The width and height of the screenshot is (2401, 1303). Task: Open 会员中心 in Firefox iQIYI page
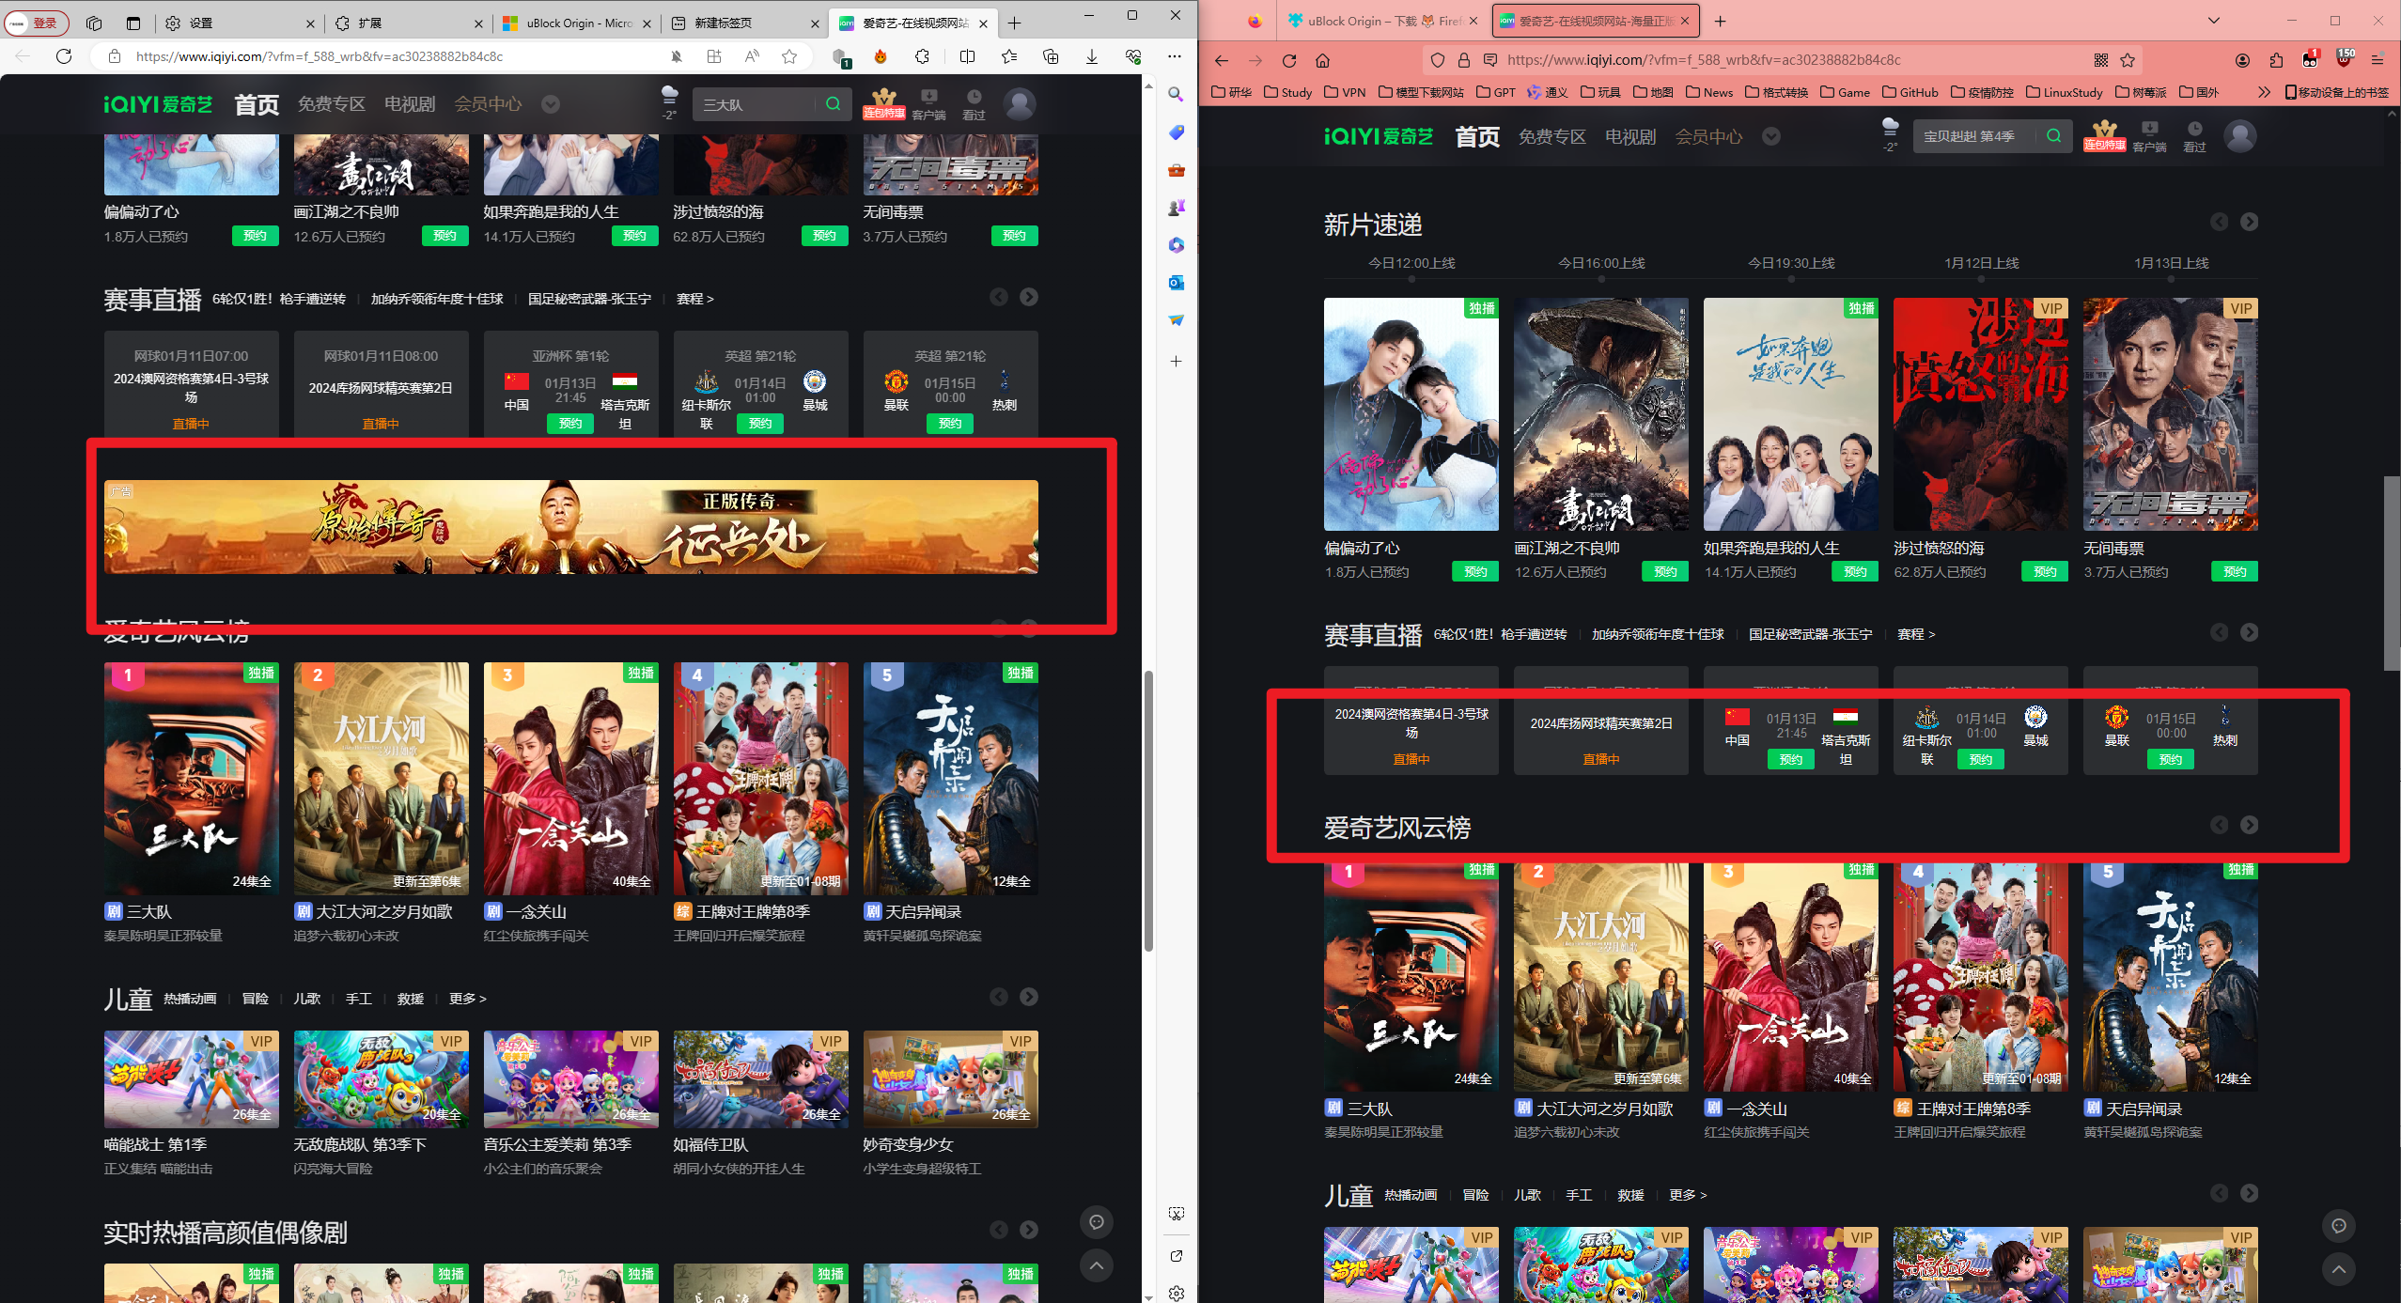1708,136
